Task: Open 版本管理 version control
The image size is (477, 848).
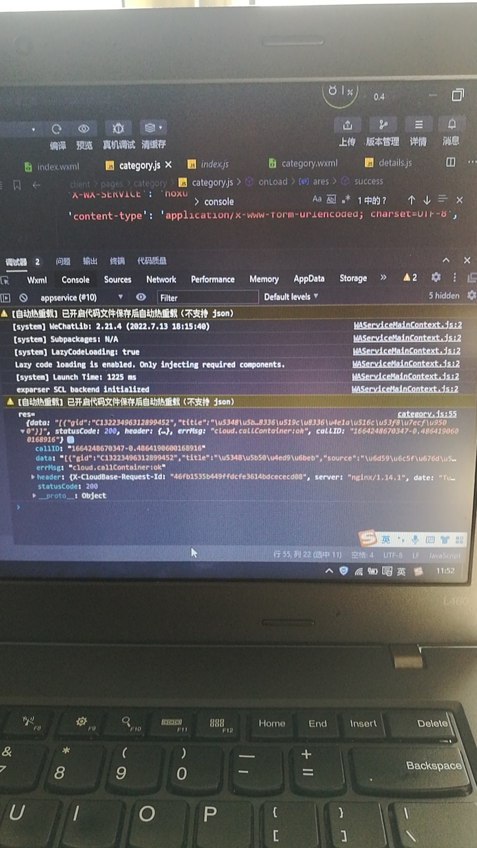Action: click(x=383, y=125)
